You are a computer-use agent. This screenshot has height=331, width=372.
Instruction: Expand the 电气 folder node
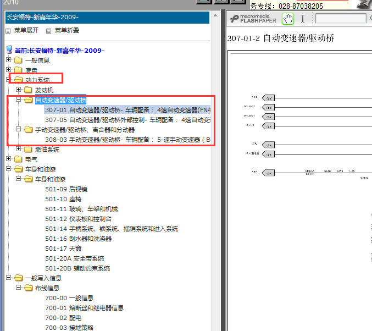point(9,158)
